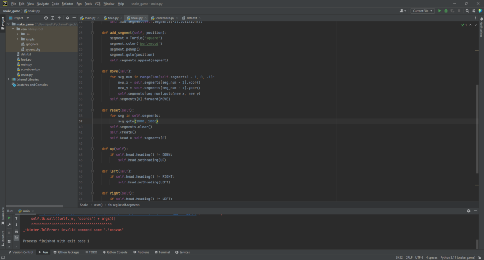Open Current File run configuration dropdown
Image resolution: width=484 pixels, height=260 pixels.
tap(422, 11)
